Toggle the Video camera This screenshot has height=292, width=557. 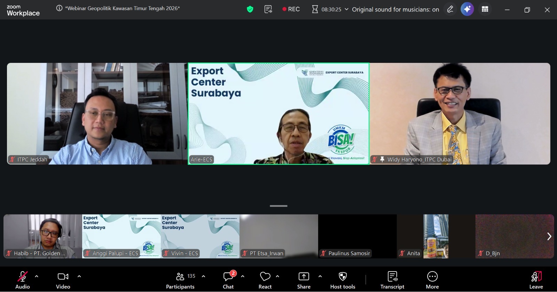tap(63, 280)
